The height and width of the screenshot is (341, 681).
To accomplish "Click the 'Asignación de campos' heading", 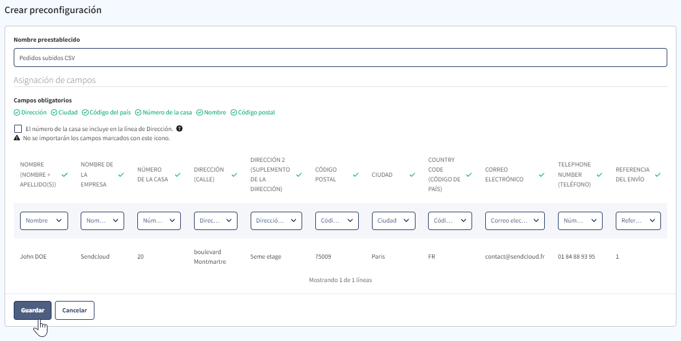I will [55, 80].
